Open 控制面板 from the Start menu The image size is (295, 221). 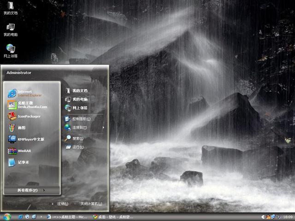coord(81,119)
